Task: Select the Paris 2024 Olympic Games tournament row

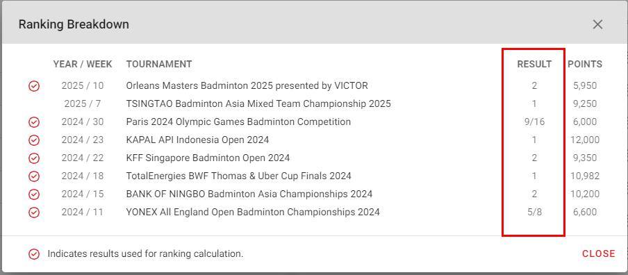Action: click(x=314, y=122)
